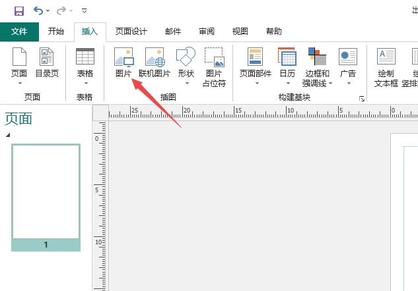Image resolution: width=418 pixels, height=291 pixels.
Task: Open the Redo history dropdown arrow
Action: pyautogui.click(x=71, y=11)
